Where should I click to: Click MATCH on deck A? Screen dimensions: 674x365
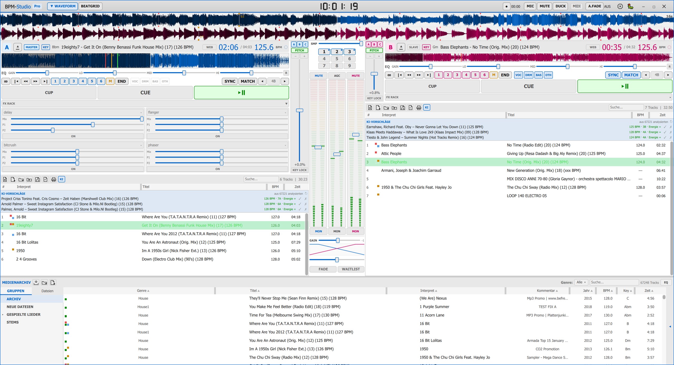248,81
